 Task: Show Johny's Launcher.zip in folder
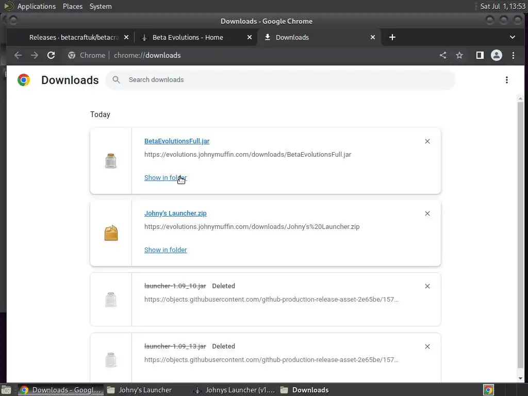click(166, 250)
